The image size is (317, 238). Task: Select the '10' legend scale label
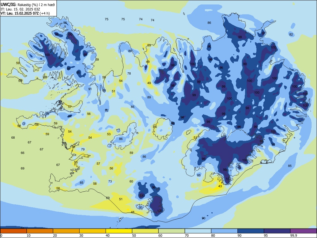[x=29, y=235]
